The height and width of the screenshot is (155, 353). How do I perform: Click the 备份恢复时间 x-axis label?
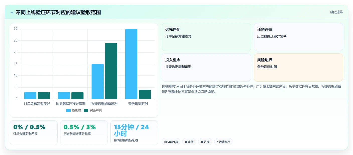(138, 103)
